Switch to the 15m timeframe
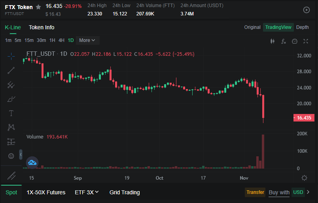Image resolution: width=318 pixels, height=203 pixels. (x=29, y=40)
